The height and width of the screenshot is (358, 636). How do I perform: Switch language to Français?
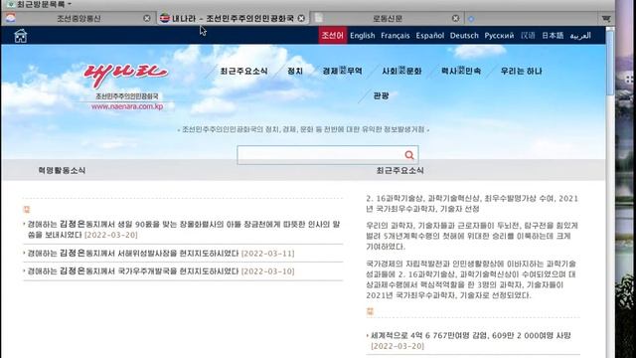coord(396,36)
